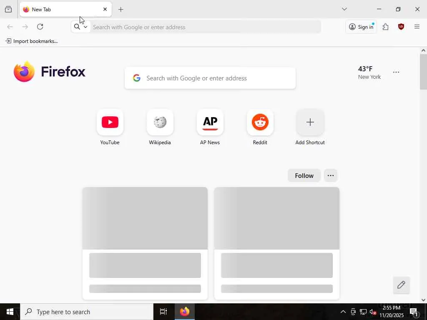Screen dimensions: 427x320
Task: Click the page vertical scrollbar thumb
Action: tap(423, 72)
